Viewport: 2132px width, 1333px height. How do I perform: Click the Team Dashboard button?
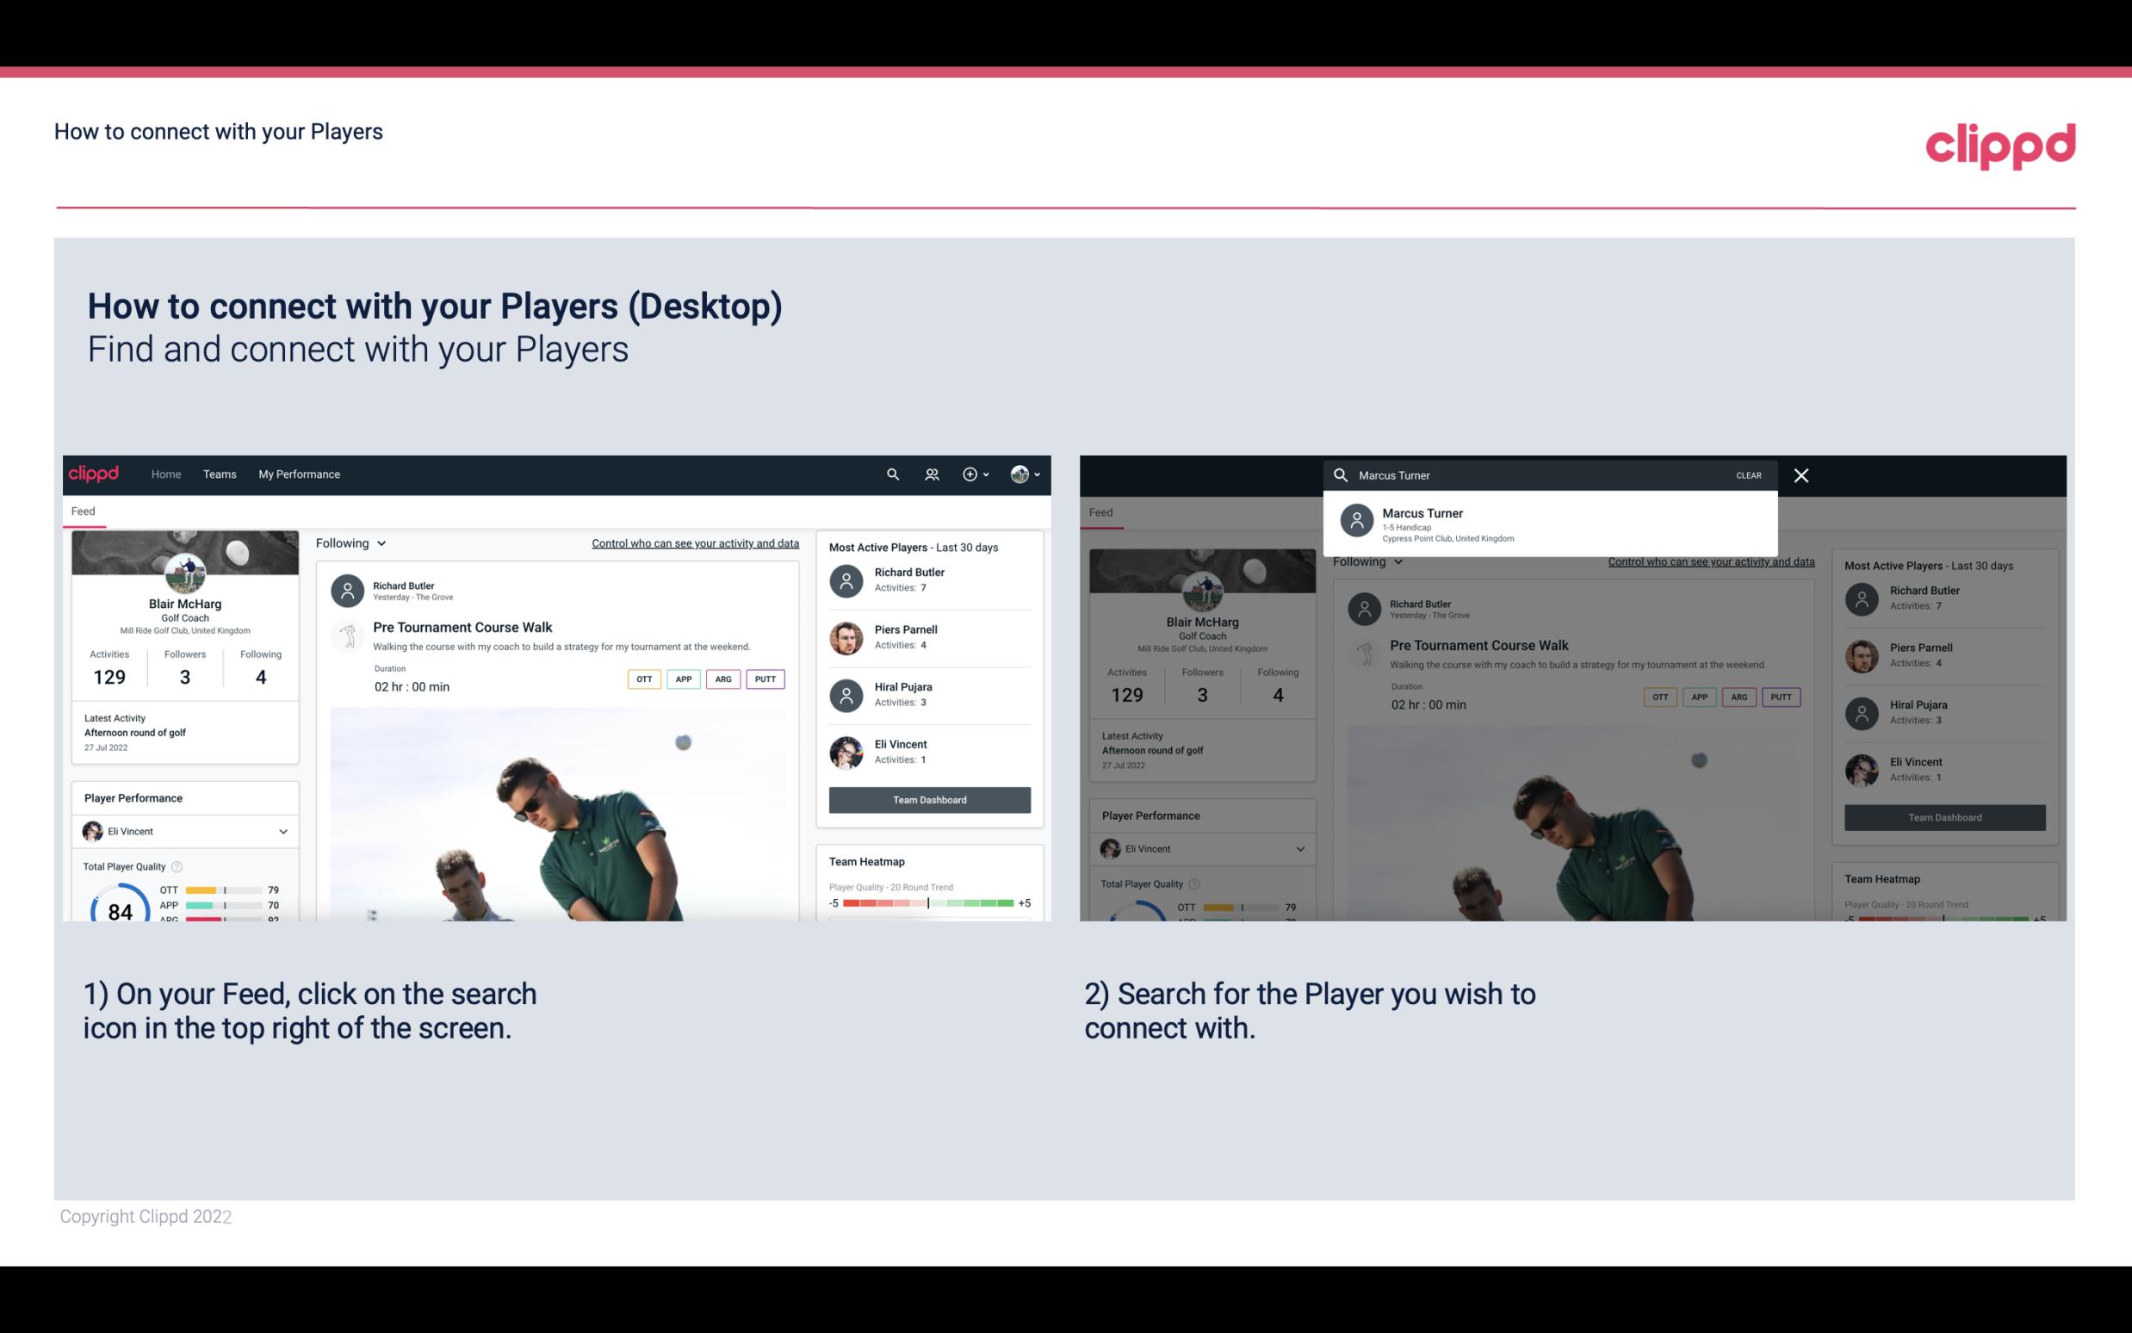pos(928,798)
